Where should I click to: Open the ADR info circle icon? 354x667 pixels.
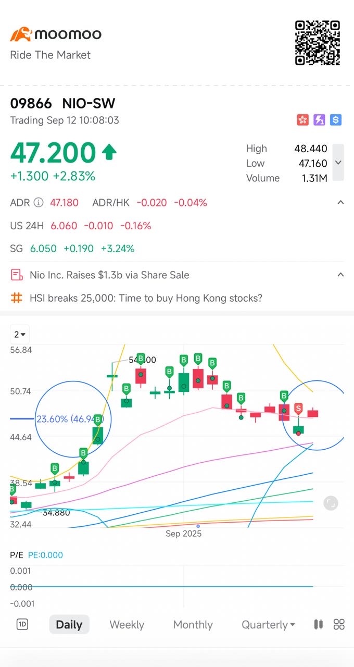(x=38, y=203)
